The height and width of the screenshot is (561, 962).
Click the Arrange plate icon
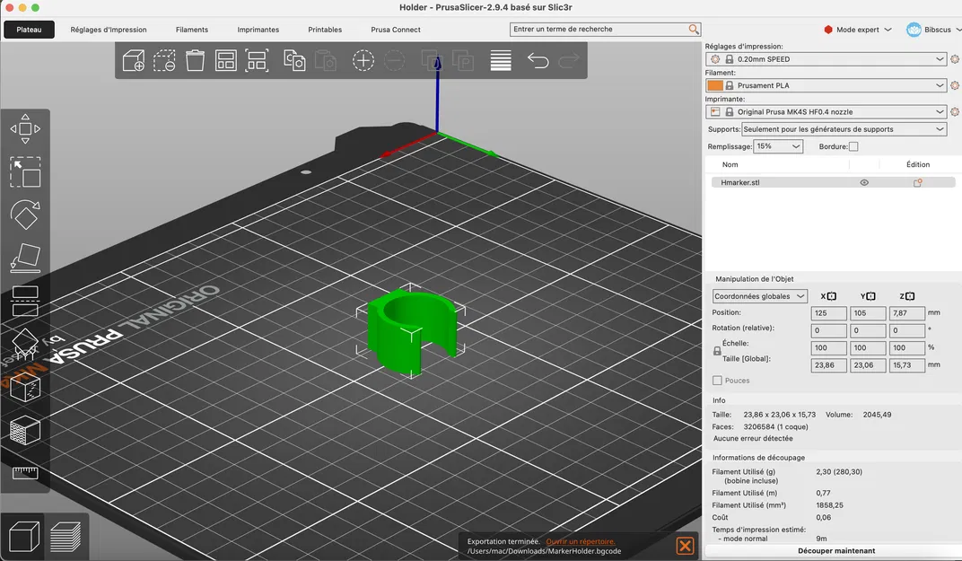226,61
